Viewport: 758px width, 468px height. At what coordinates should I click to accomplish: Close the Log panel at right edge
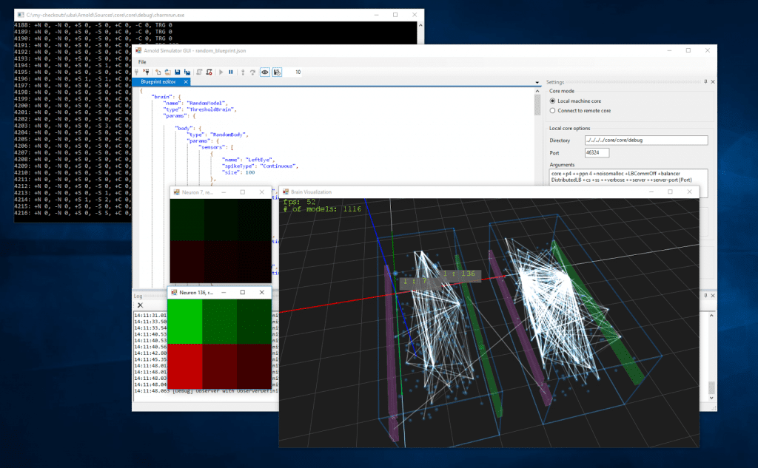(x=713, y=295)
